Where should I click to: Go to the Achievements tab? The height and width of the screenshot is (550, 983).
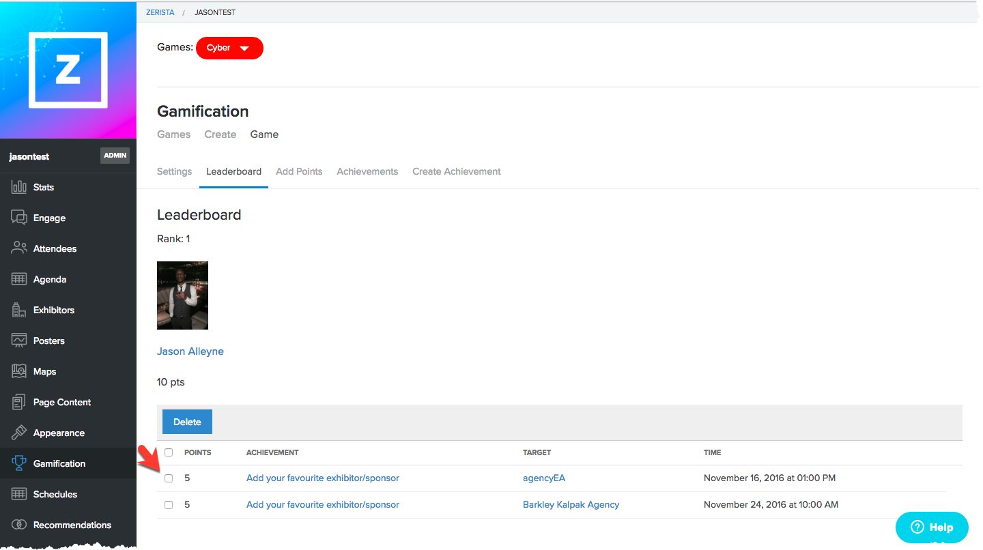coord(367,171)
